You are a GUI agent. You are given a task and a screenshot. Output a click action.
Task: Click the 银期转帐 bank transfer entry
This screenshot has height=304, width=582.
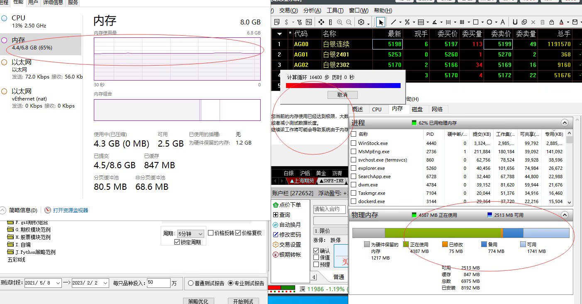[286, 255]
